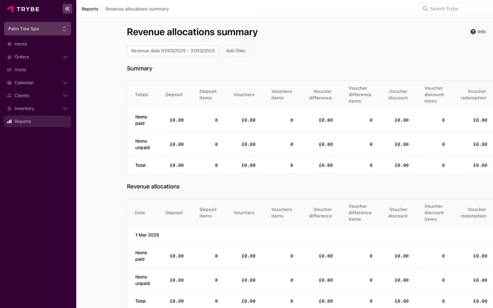This screenshot has height=308, width=493.
Task: Expand the Clients submenu chevron
Action: [65, 96]
